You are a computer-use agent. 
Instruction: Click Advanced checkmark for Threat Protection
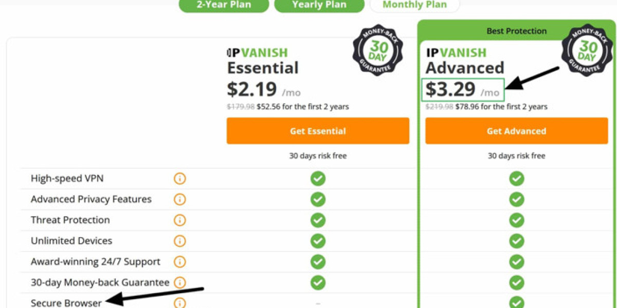(x=516, y=220)
